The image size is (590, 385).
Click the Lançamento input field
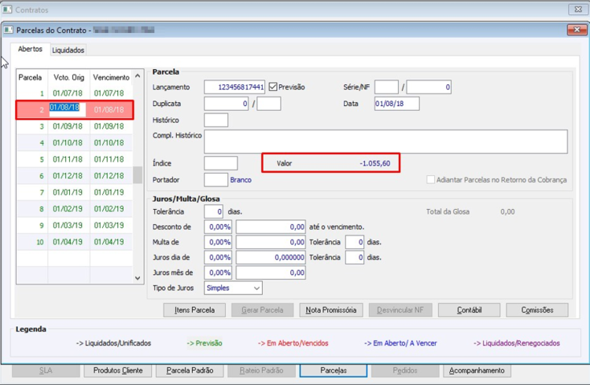click(x=234, y=87)
